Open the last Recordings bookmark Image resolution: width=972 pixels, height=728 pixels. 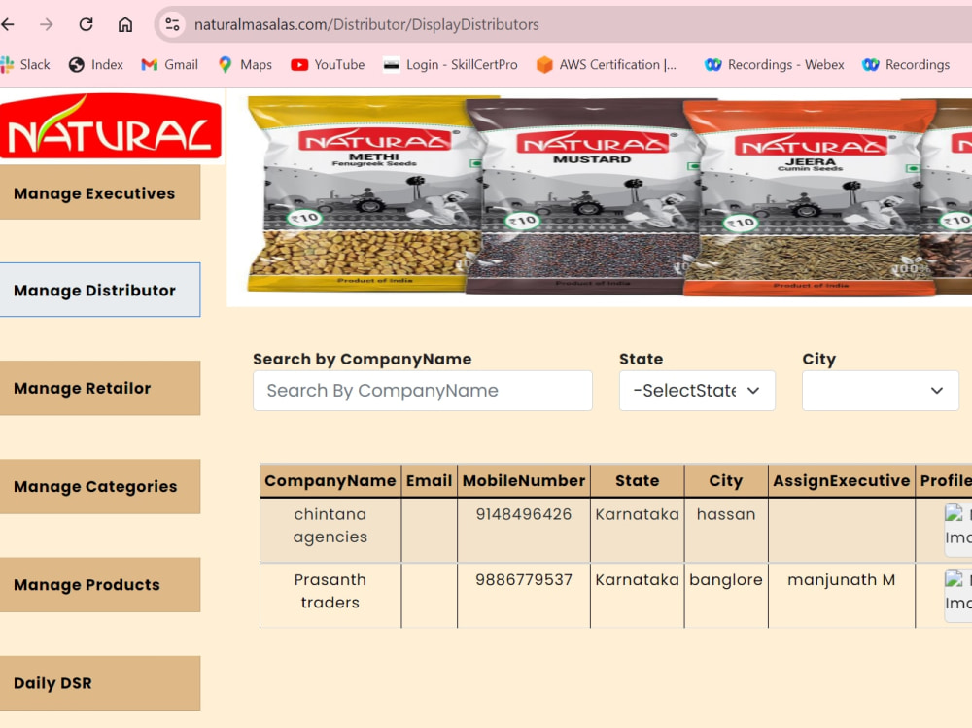click(x=906, y=64)
